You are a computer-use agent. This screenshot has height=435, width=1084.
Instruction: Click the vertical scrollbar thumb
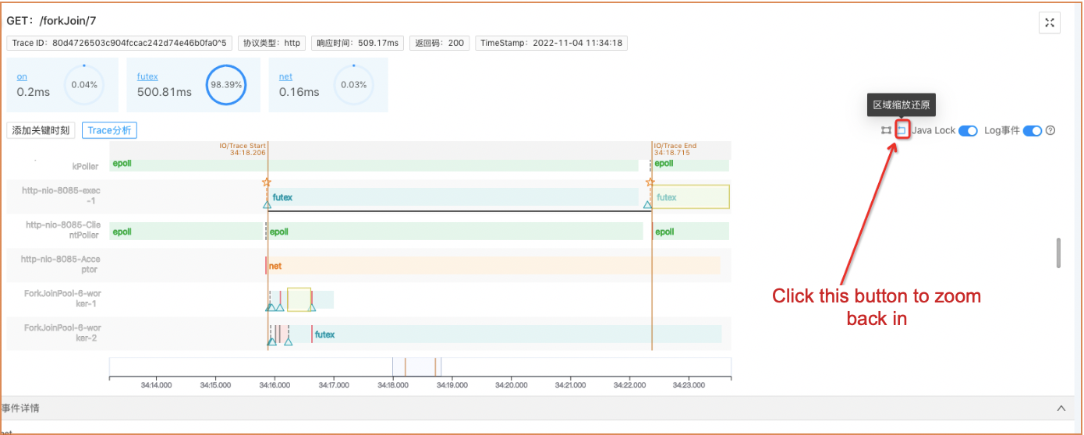click(x=1058, y=253)
